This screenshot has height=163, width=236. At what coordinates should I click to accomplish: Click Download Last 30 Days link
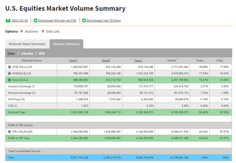coord(104,21)
